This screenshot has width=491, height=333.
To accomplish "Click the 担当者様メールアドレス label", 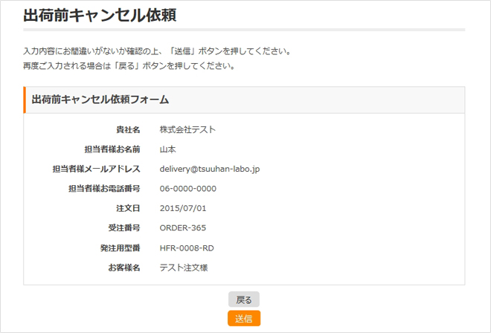I will pos(97,169).
